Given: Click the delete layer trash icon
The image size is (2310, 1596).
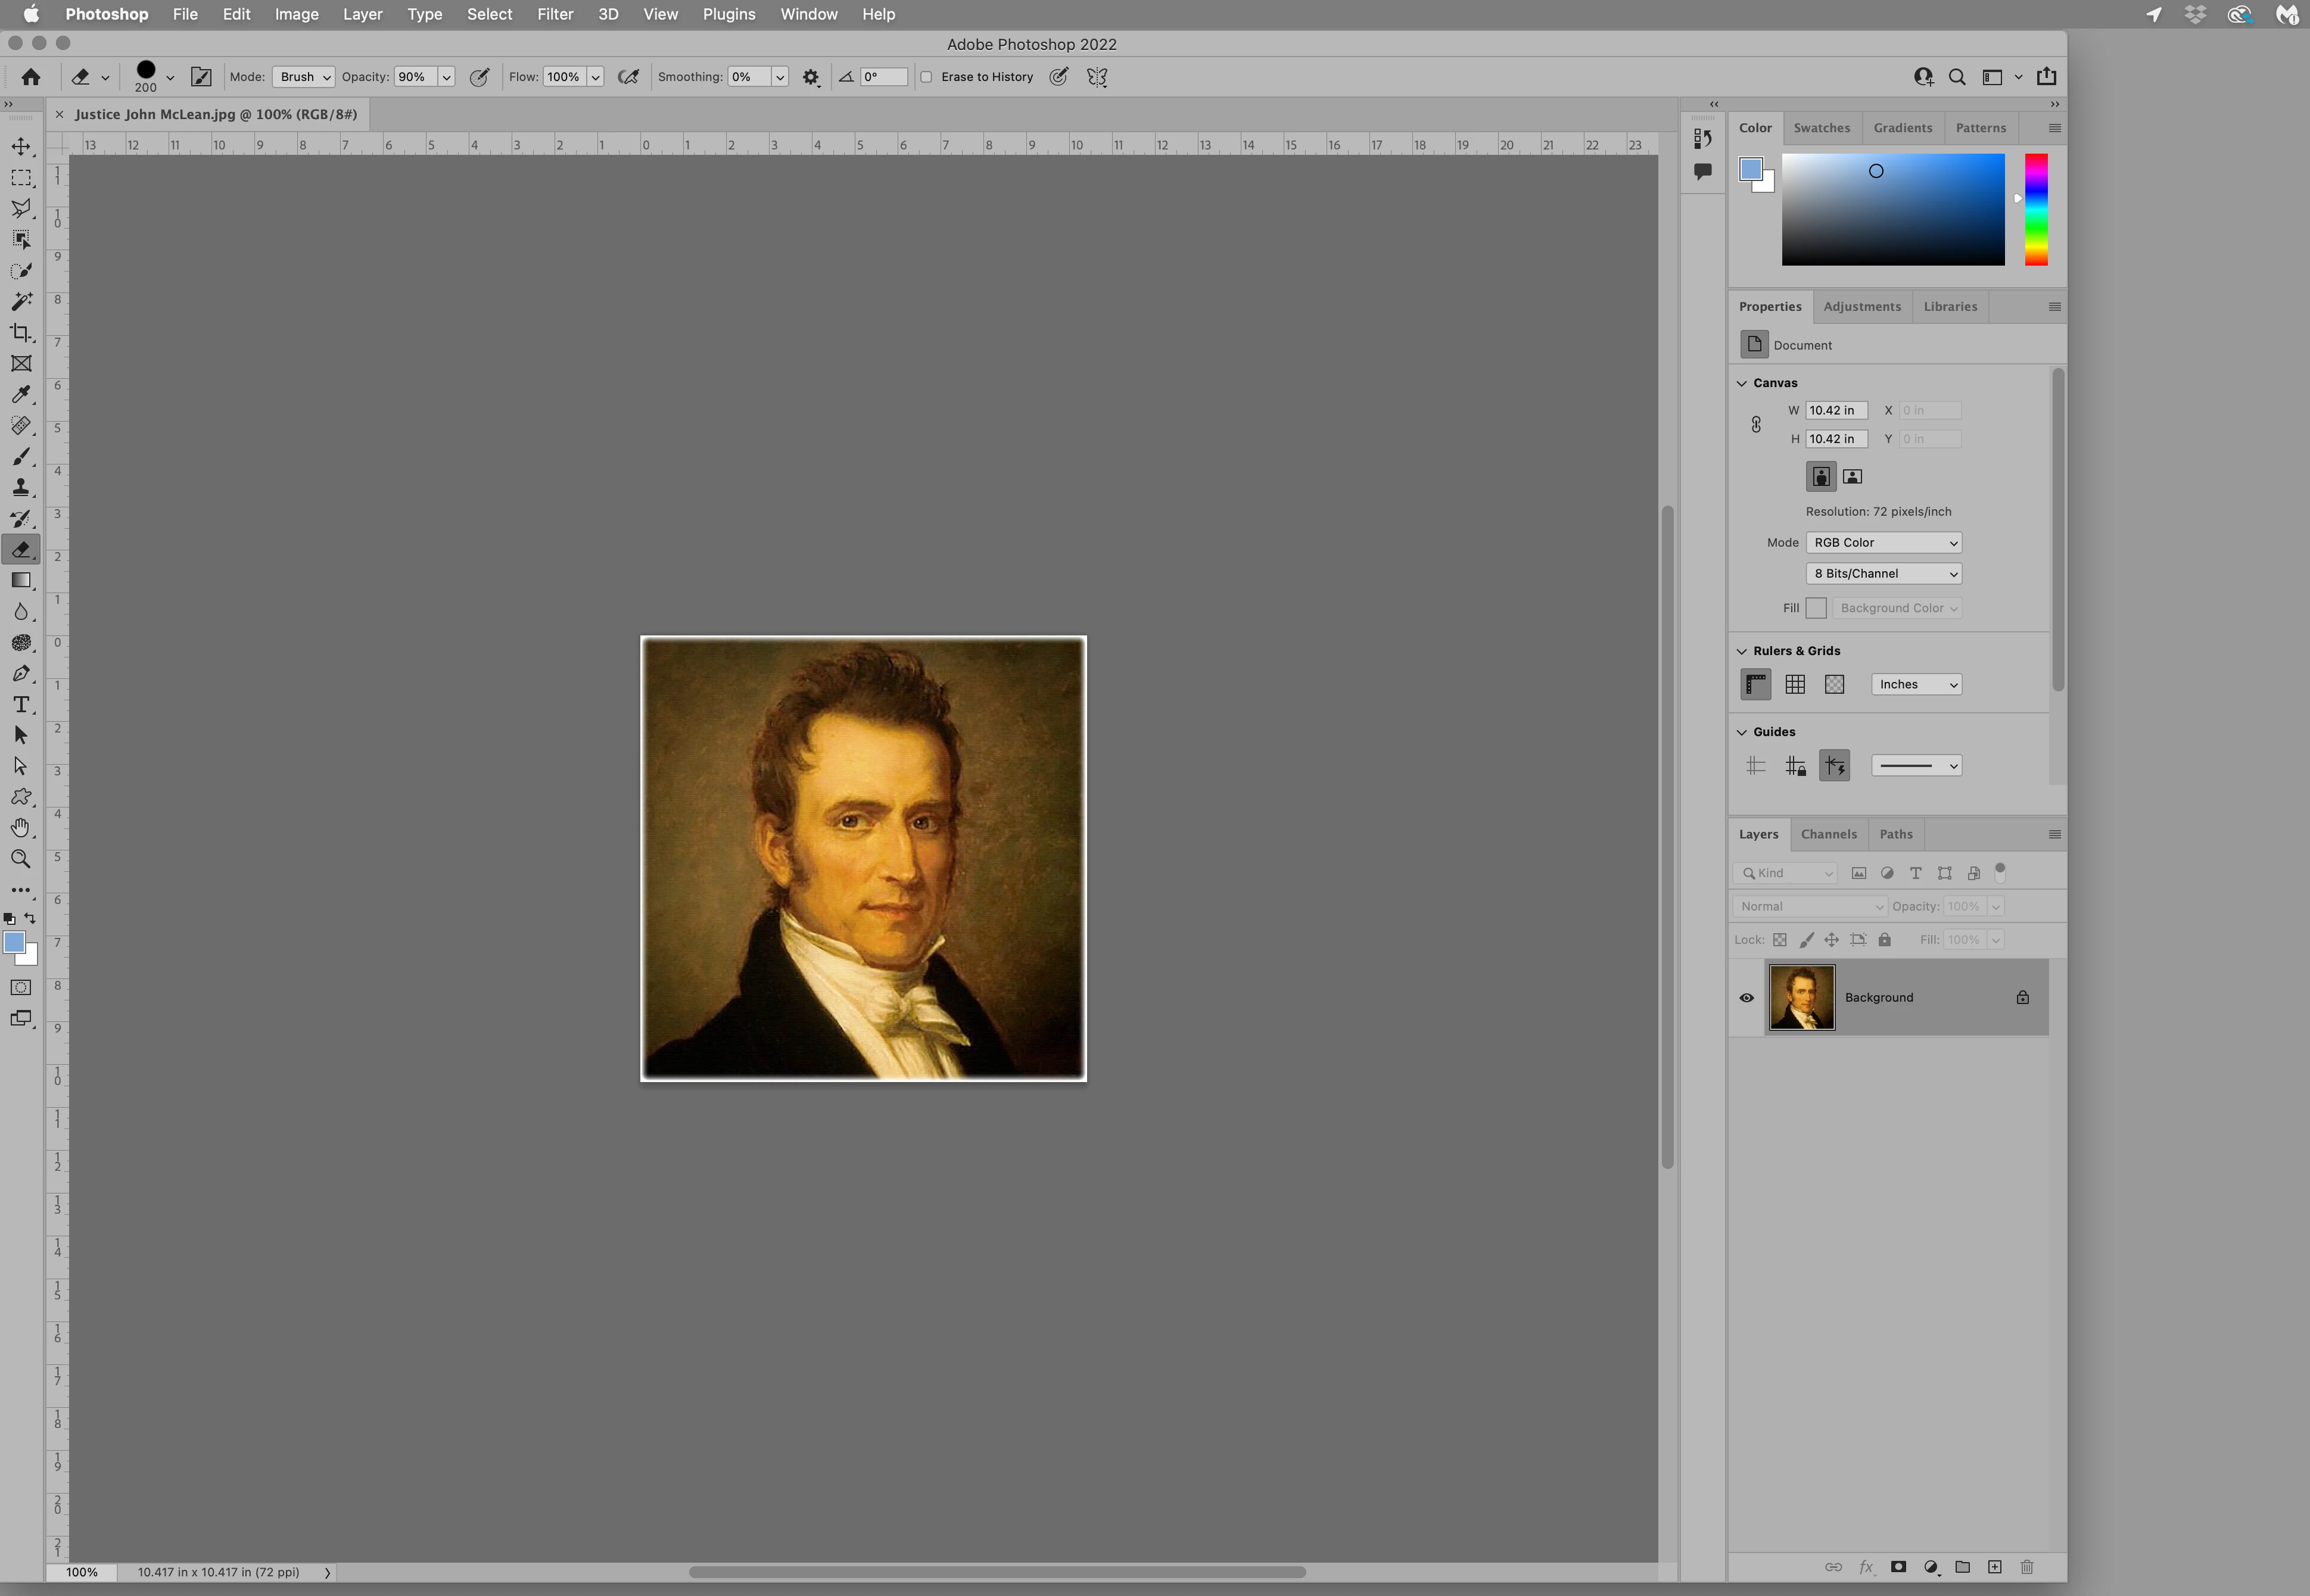Looking at the screenshot, I should point(2026,1567).
